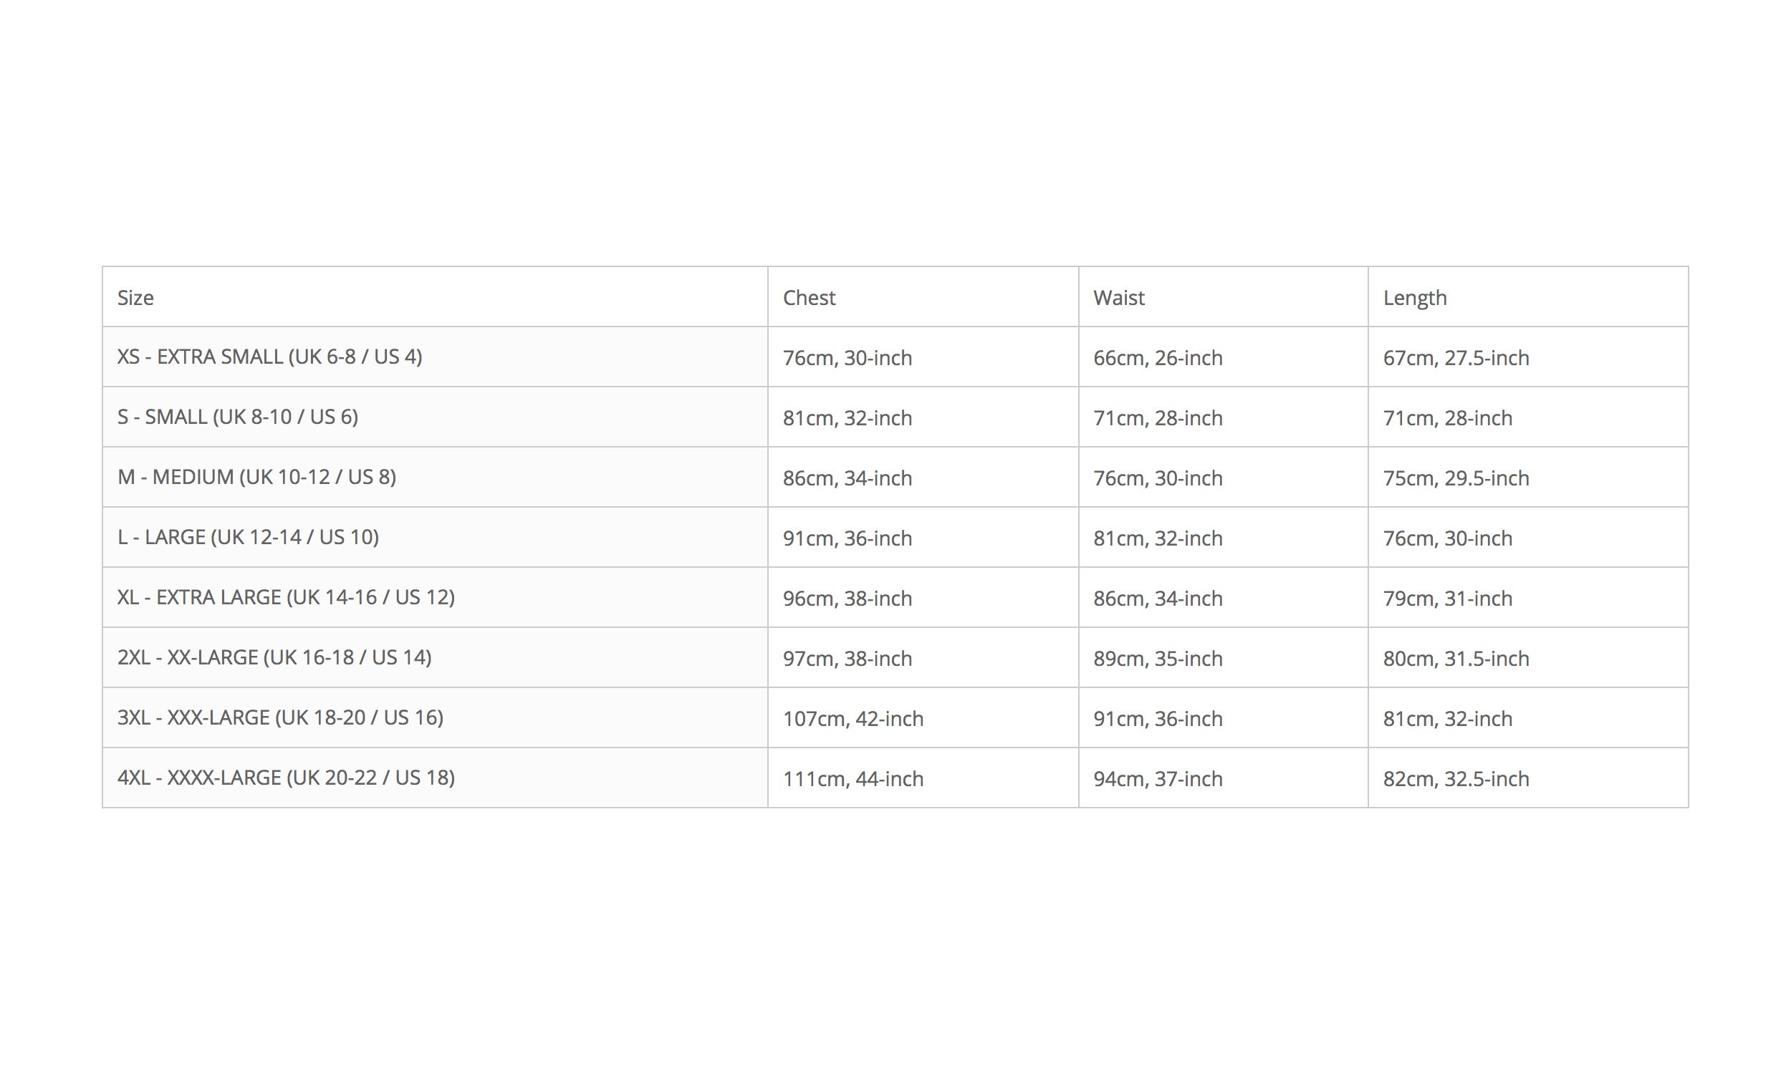
Task: Click the 66cm, 26-inch waist value
Action: [x=1158, y=357]
